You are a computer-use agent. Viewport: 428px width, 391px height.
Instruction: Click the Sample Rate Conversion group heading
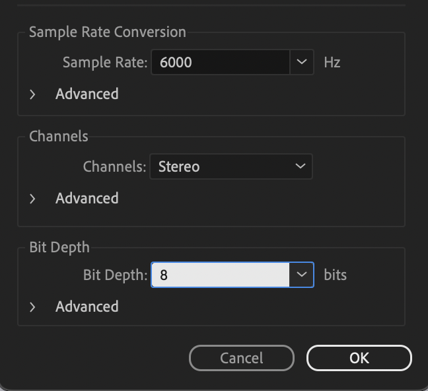108,32
